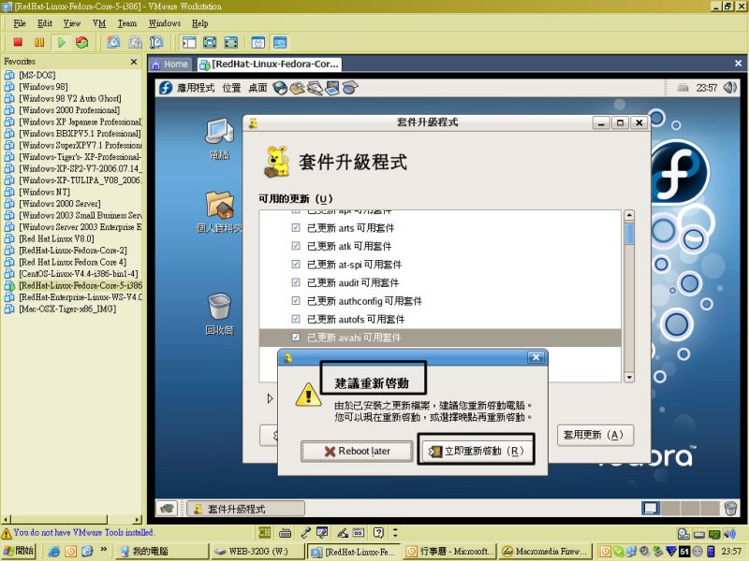The width and height of the screenshot is (749, 561).
Task: Click the 套件升級程式 taskbar button in GNOME panel
Action: coord(245,509)
